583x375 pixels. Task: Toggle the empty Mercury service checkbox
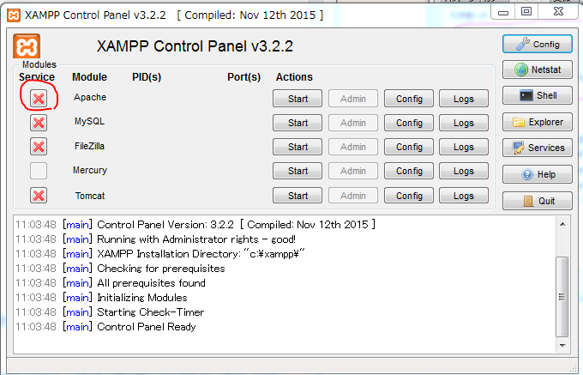click(x=39, y=171)
